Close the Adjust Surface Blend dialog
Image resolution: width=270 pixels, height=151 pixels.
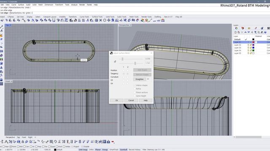[x=151, y=53]
